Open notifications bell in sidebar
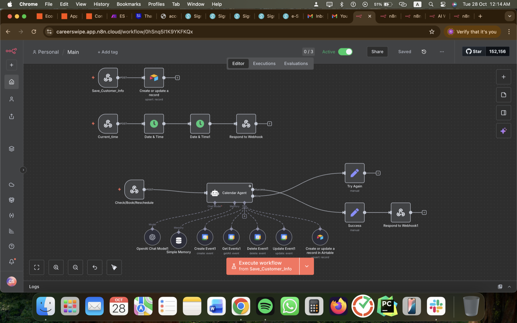Viewport: 517px width, 323px height. point(11,262)
